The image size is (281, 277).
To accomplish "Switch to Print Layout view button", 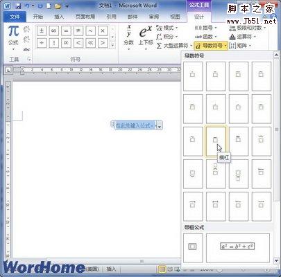I will click(x=162, y=269).
